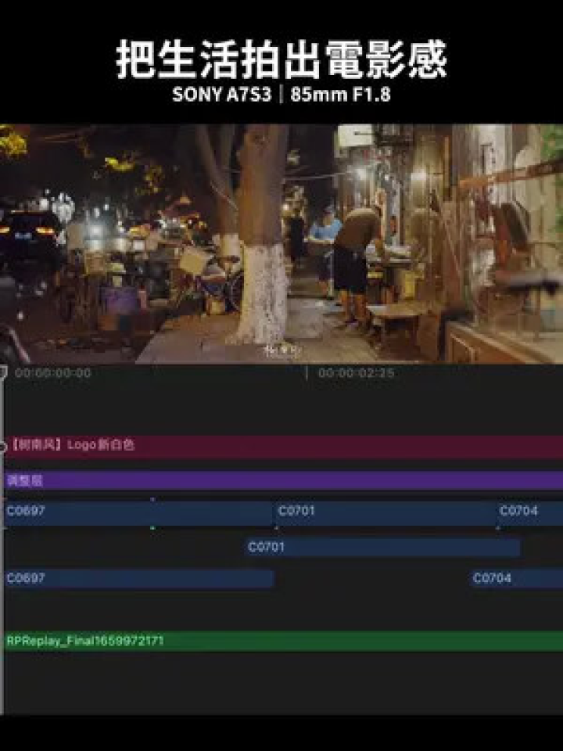Select the green RPReplay_Final1659972171 audio clip
Viewport: 563px width, 751px height.
(284, 641)
